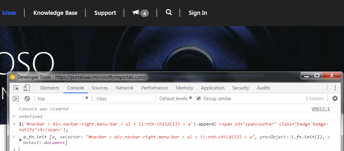Open the Knowledge Base menu item
This screenshot has height=151, width=344.
pos(55,13)
